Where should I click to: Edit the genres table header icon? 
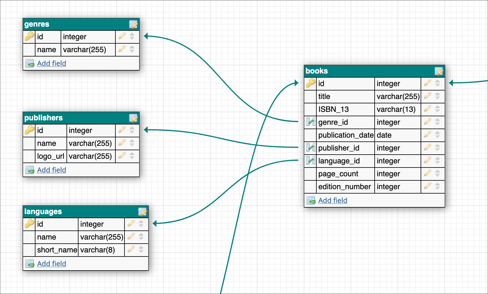[134, 25]
